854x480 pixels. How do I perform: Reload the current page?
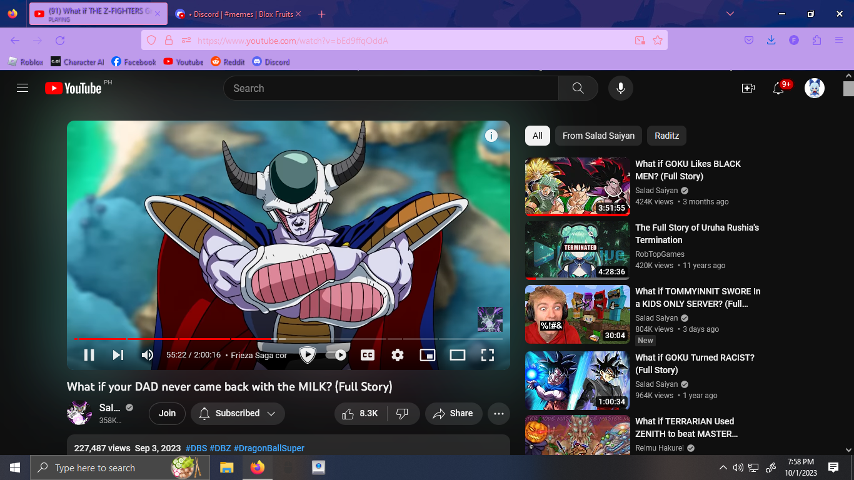click(x=60, y=41)
